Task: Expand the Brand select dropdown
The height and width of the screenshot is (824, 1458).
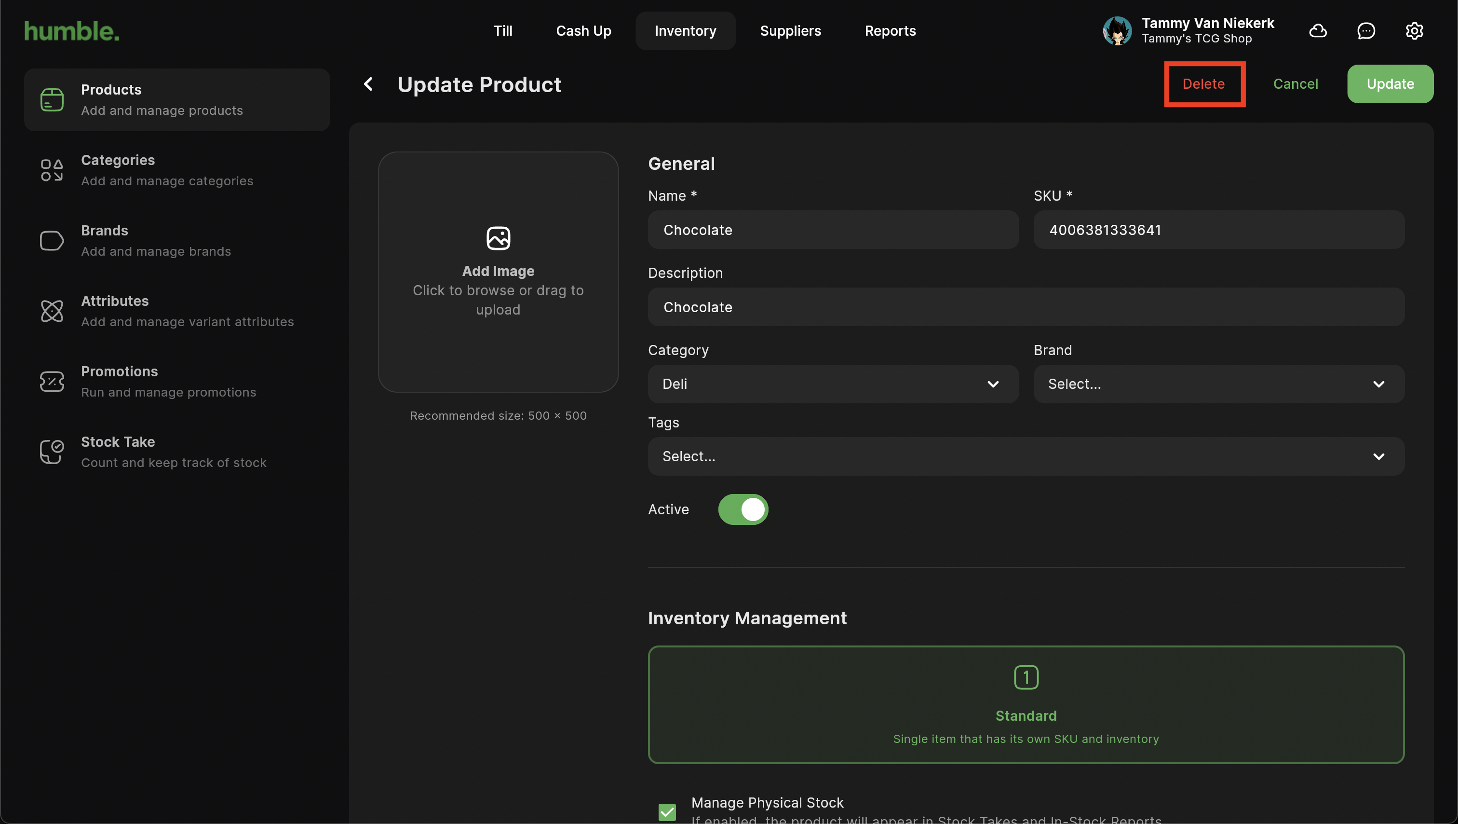Action: pyautogui.click(x=1218, y=384)
